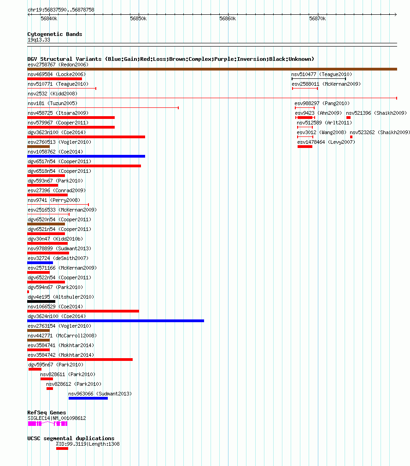The height and width of the screenshot is (466, 410).
Task: Select nsv828611 (Park2010) label
Action: pyautogui.click(x=68, y=374)
